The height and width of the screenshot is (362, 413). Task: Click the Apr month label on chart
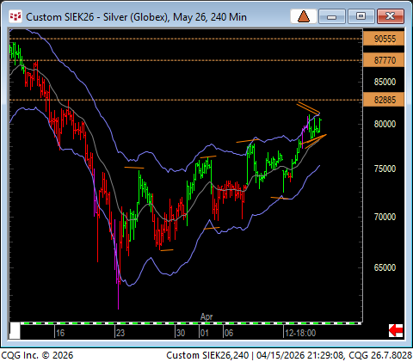pyautogui.click(x=206, y=316)
